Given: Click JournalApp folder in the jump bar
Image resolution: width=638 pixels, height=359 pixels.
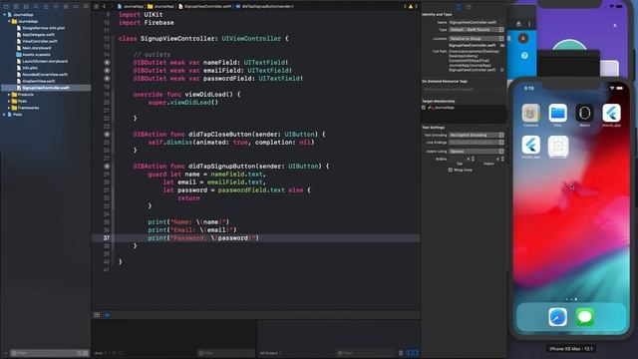Looking at the screenshot, I should [160, 7].
